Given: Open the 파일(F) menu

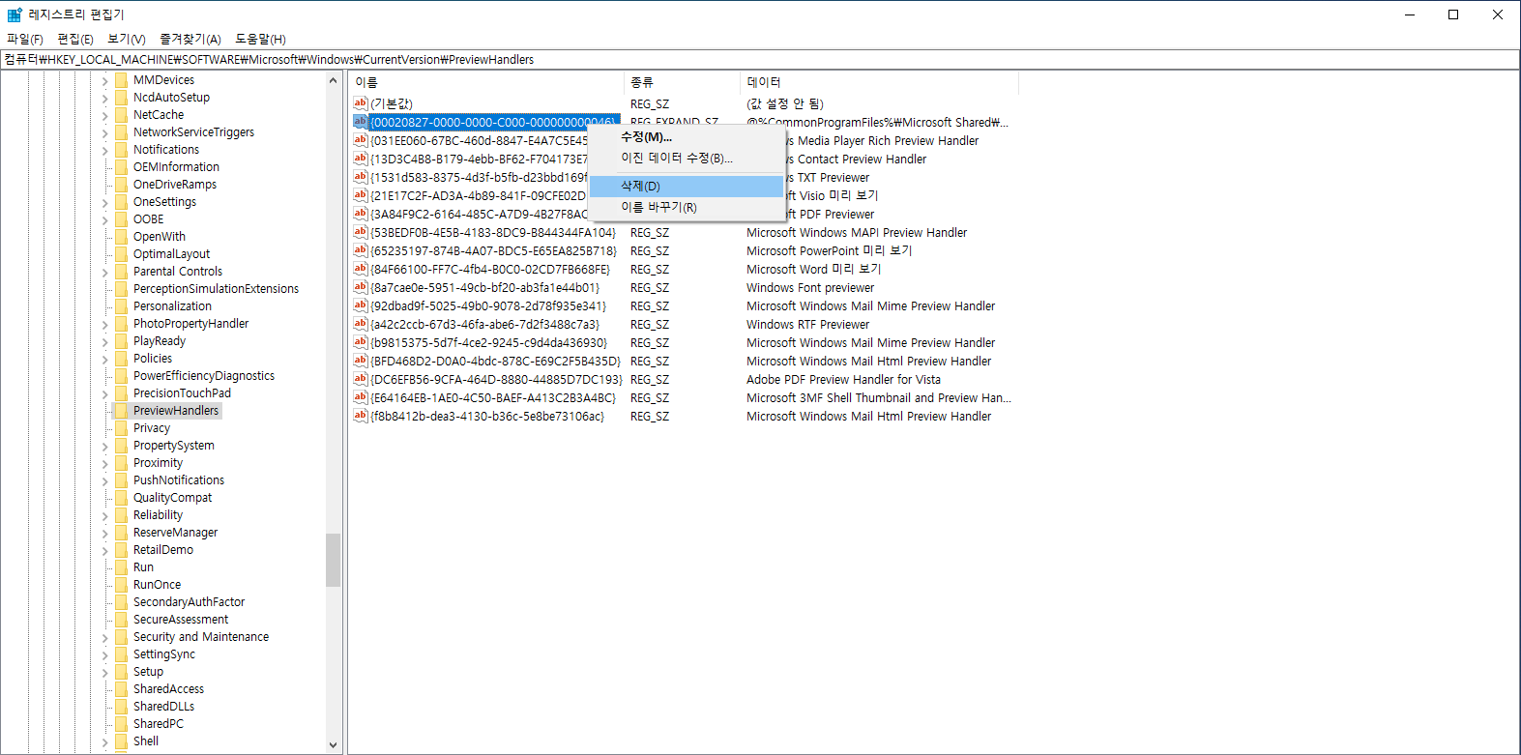Looking at the screenshot, I should pyautogui.click(x=25, y=39).
